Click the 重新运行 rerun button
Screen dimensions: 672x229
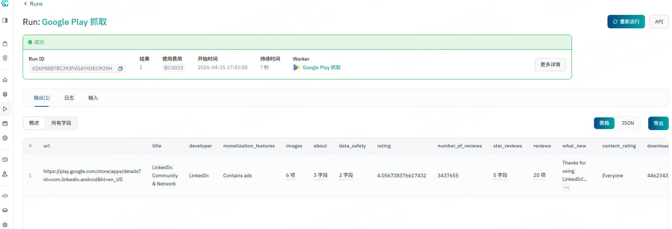626,22
